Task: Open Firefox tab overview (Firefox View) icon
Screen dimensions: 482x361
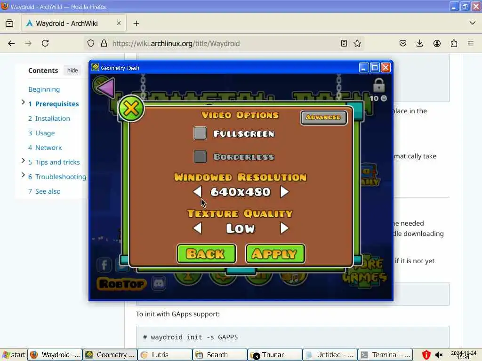Action: [9, 24]
